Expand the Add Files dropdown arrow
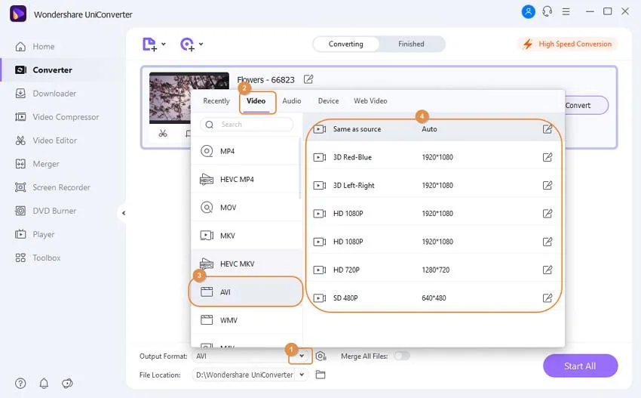 [164, 45]
